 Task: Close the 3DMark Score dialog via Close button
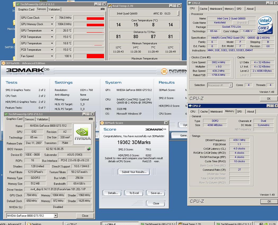(x=156, y=203)
